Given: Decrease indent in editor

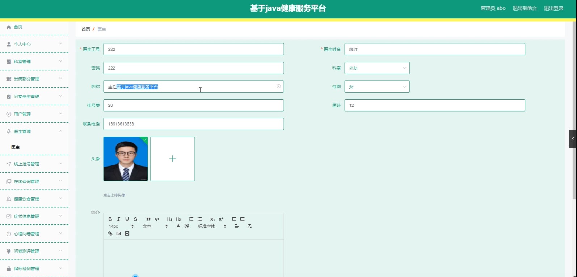Looking at the screenshot, I should (234, 219).
